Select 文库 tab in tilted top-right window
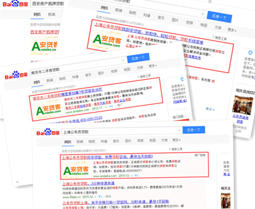Image resolution: width=255 pixels, height=209 pixels. (x=218, y=27)
